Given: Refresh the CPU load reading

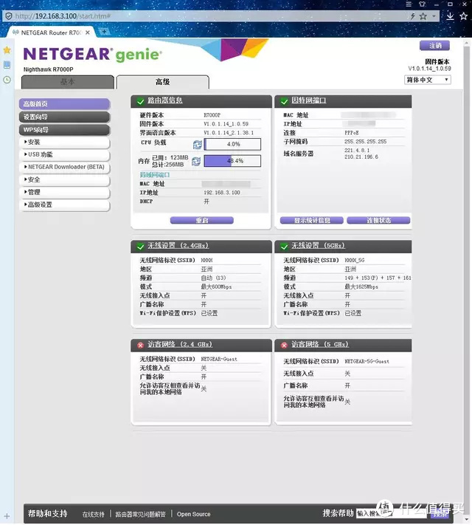Looking at the screenshot, I should tap(198, 145).
